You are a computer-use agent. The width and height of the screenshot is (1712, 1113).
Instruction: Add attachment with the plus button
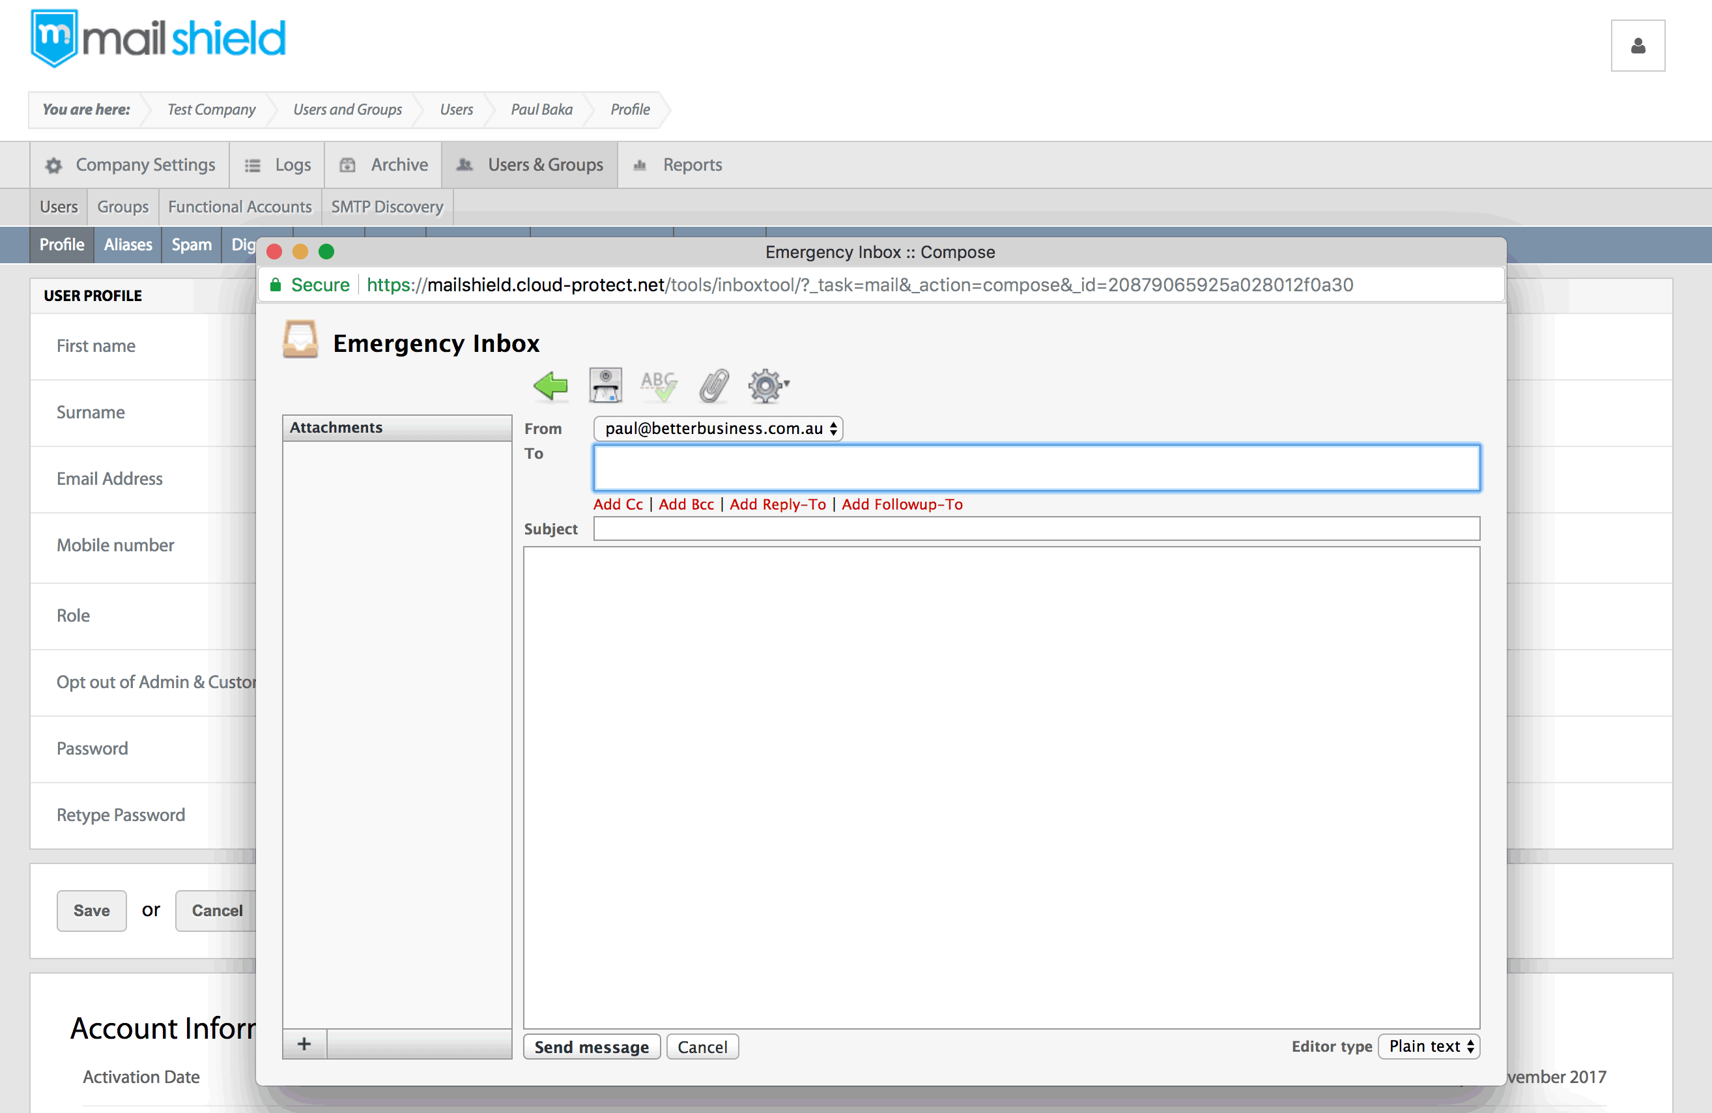tap(304, 1044)
